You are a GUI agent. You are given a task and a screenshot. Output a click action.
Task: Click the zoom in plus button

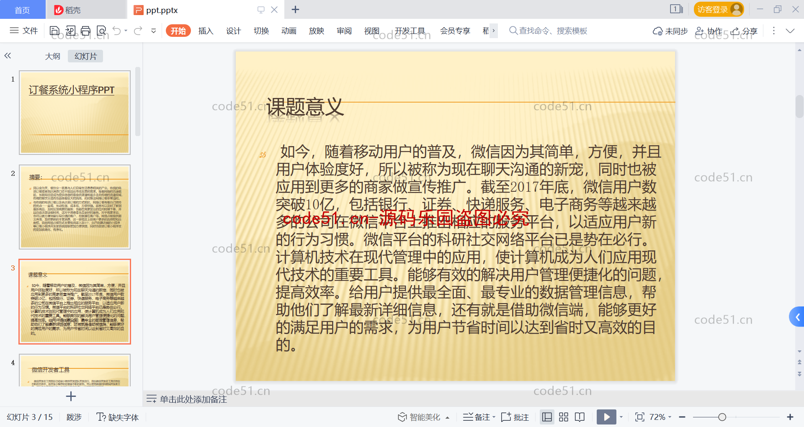790,417
